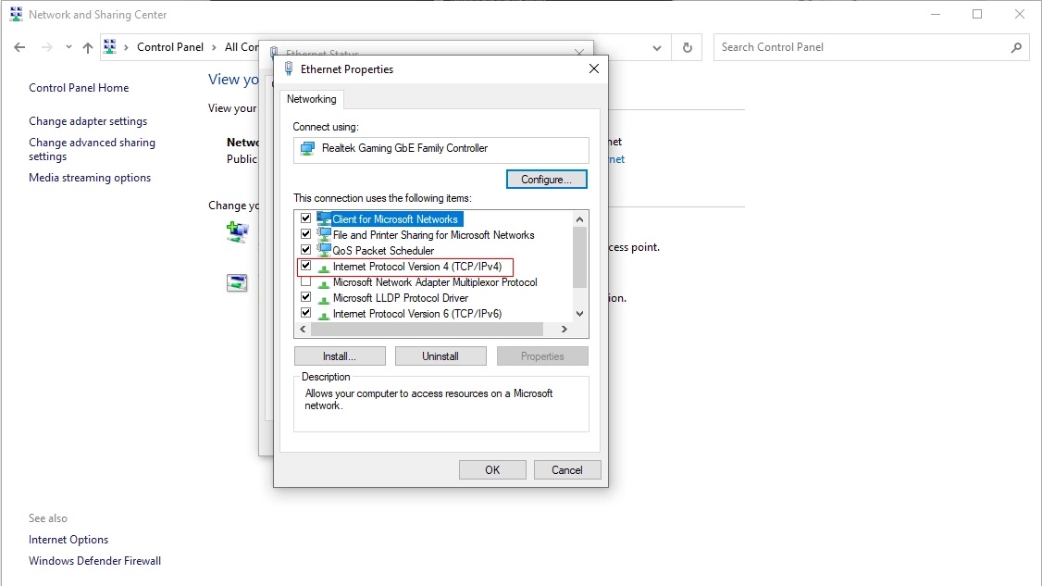Uncheck Internet Protocol Version 4 checkbox
Viewport: 1042px width, 586px height.
305,267
